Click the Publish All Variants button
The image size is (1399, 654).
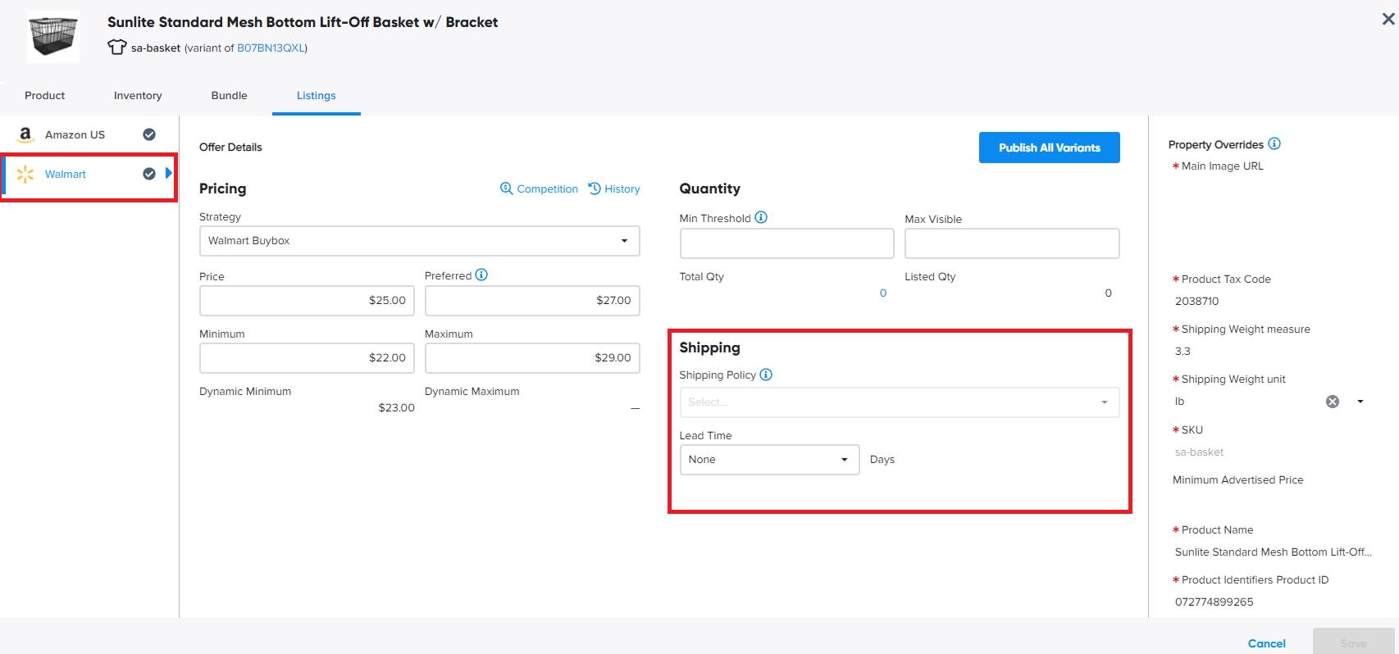(x=1049, y=148)
